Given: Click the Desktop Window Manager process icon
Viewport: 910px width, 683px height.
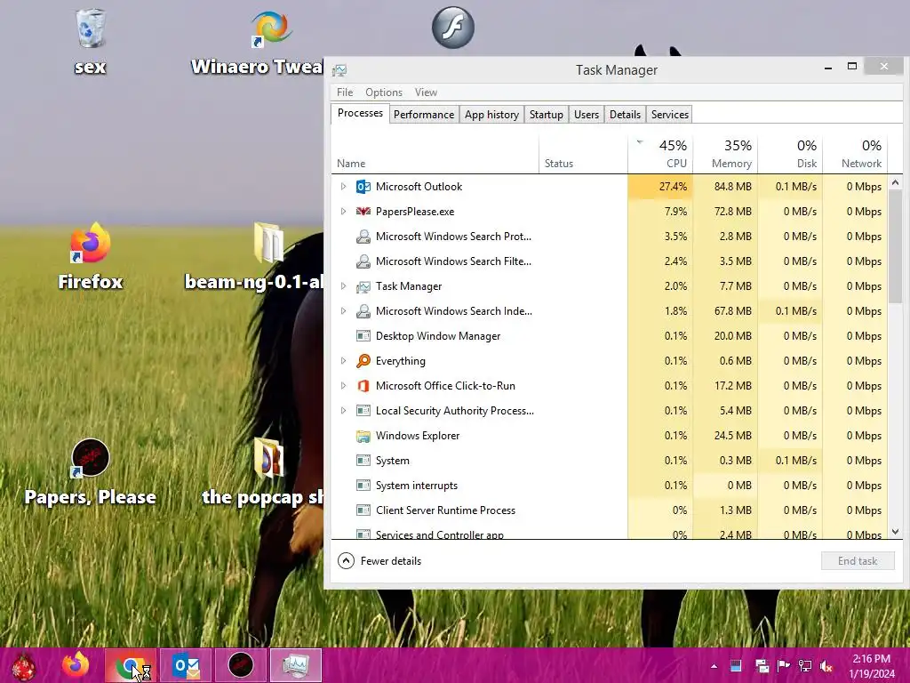Looking at the screenshot, I should click(363, 335).
